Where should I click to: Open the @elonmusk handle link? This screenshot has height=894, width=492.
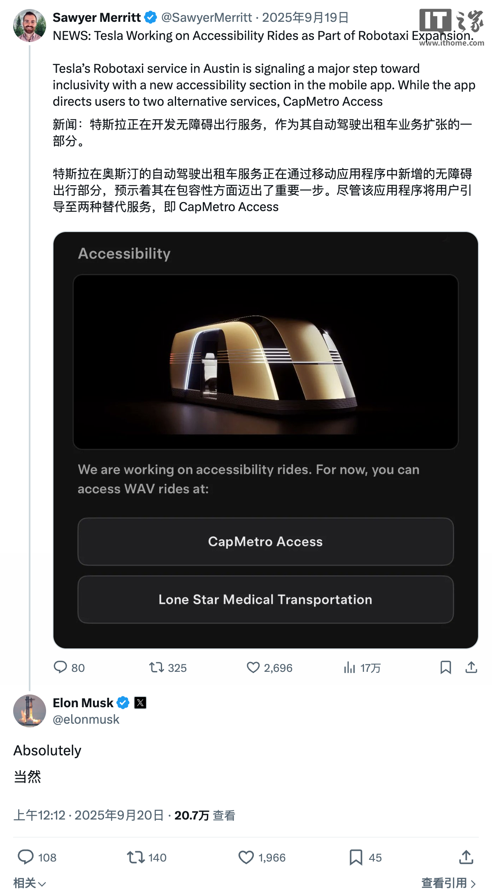click(86, 719)
